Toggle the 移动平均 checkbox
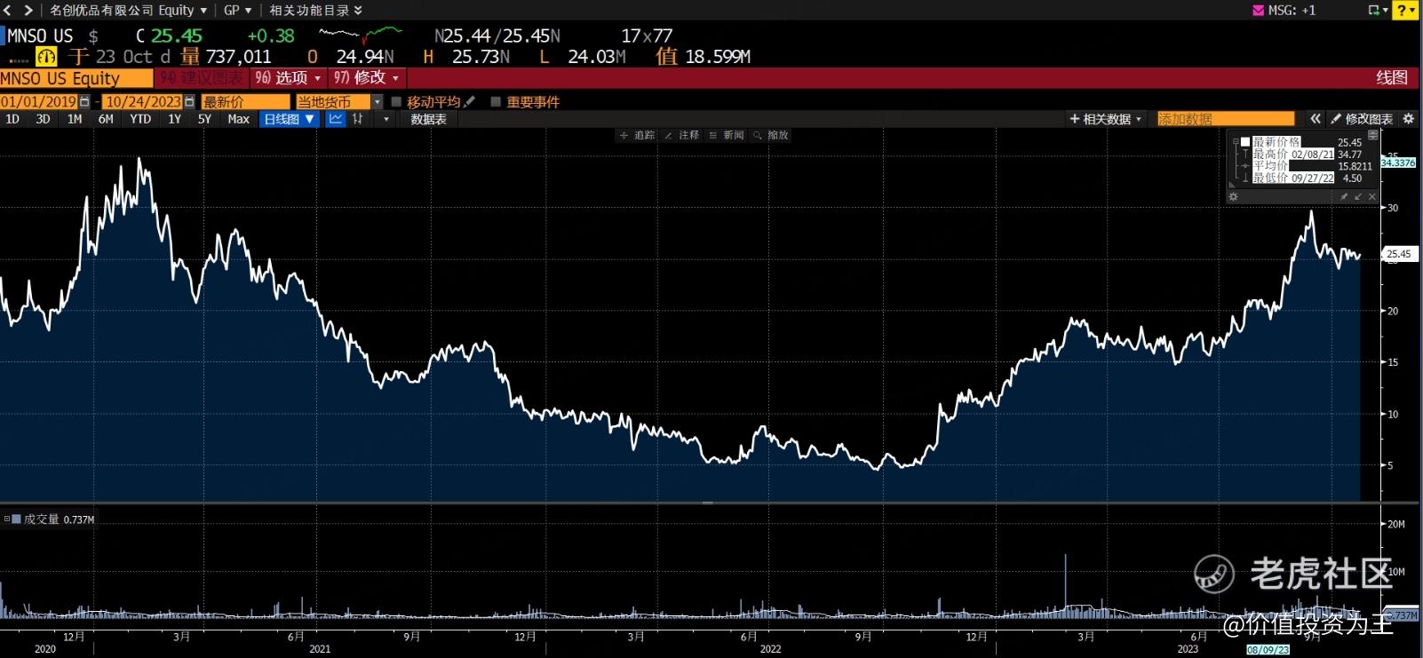 [397, 102]
